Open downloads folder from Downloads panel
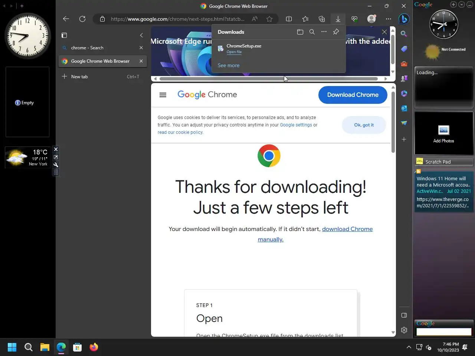Screen dimensions: 475x356 tap(300, 32)
